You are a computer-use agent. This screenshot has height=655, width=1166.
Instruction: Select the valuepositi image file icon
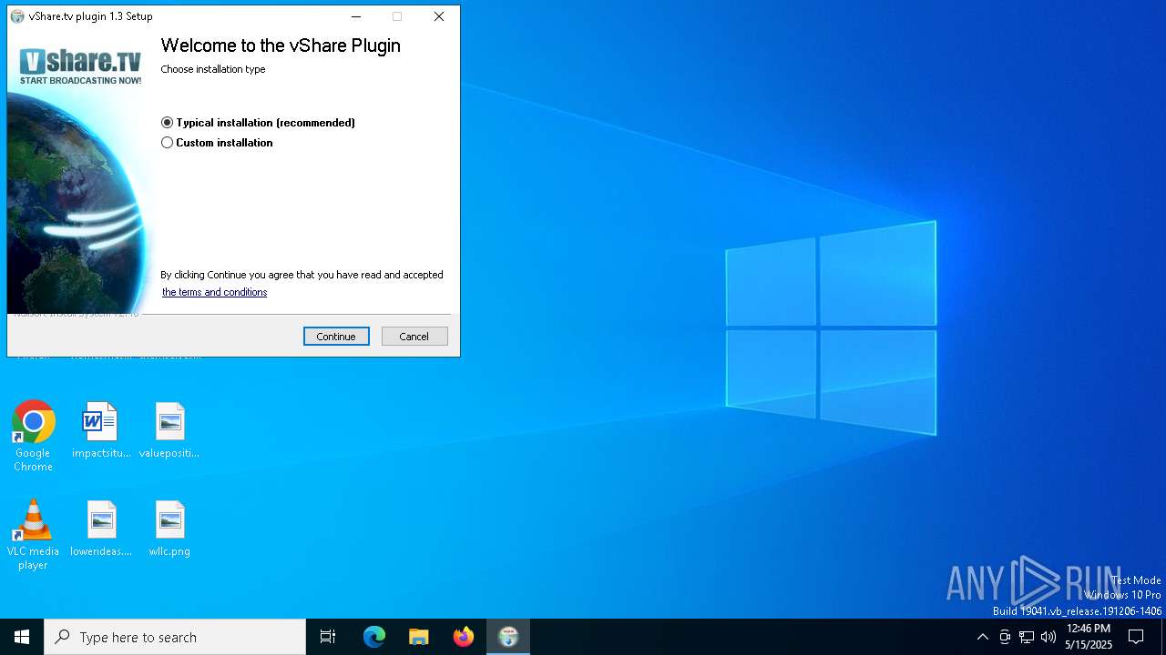tap(169, 430)
